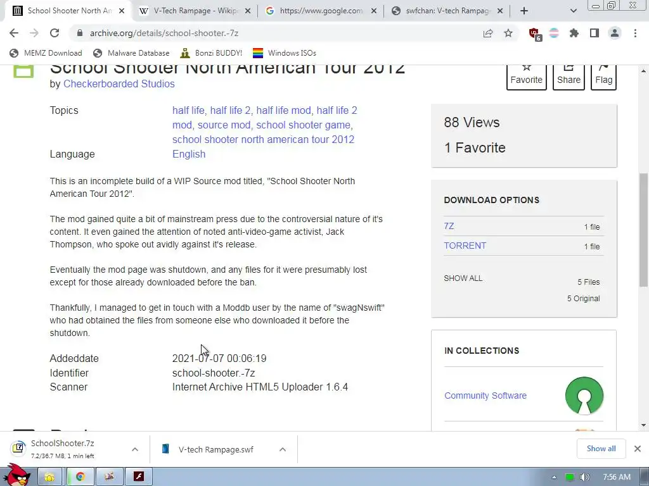Click the green software item icon
The image size is (649, 486).
[23, 71]
